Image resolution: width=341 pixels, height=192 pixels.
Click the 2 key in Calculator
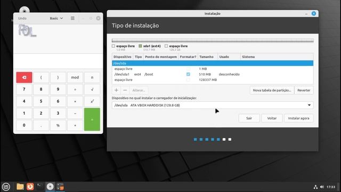pyautogui.click(x=41, y=113)
